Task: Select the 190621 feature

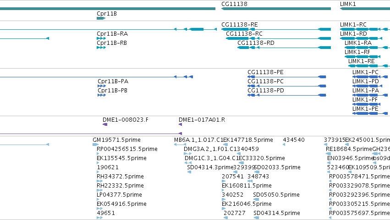Action: 98,172
